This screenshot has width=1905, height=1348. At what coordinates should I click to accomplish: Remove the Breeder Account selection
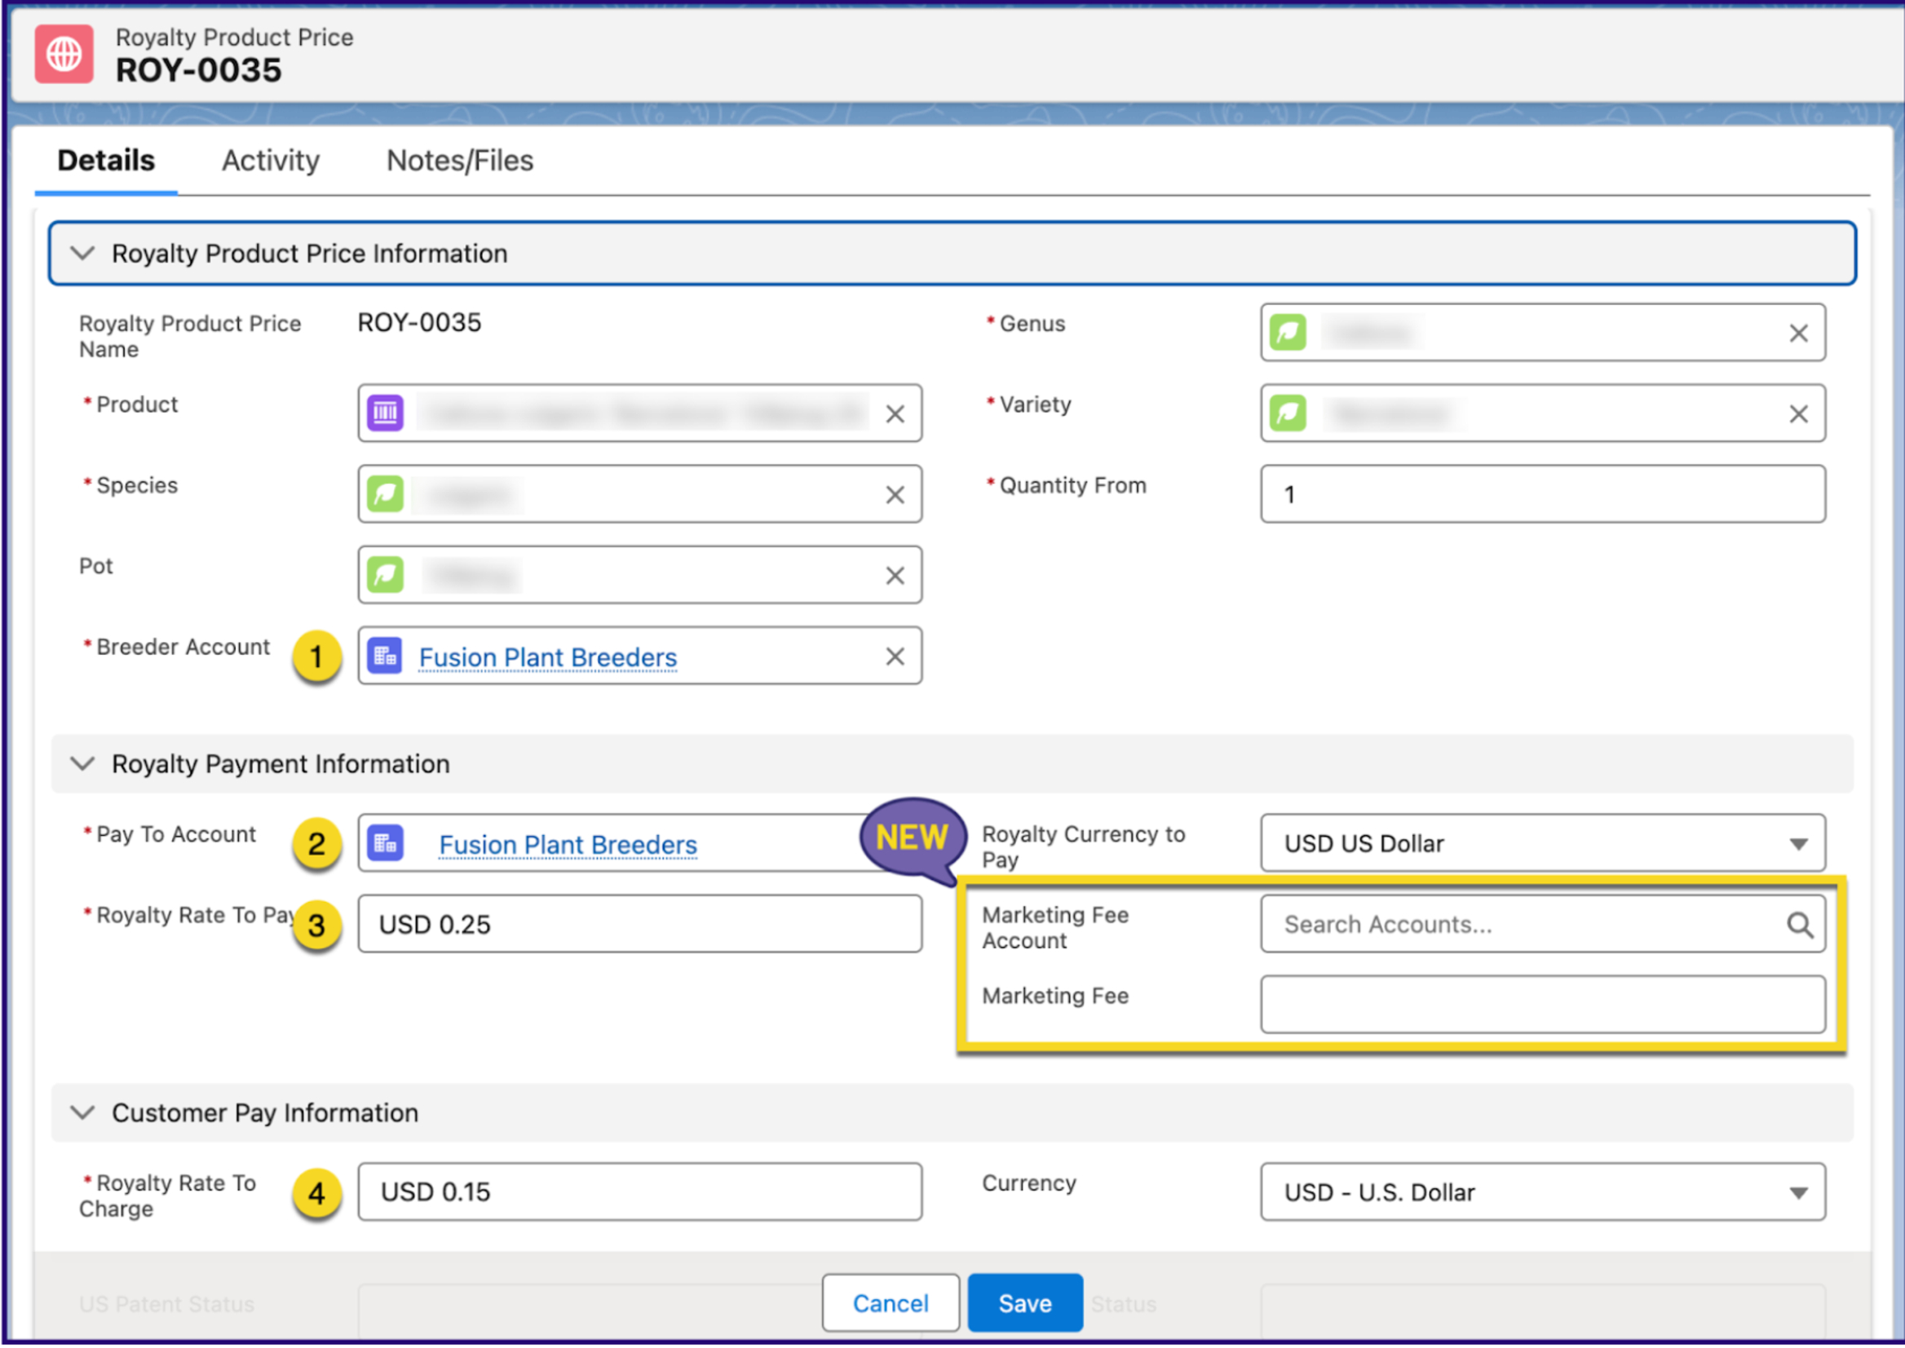(x=895, y=657)
